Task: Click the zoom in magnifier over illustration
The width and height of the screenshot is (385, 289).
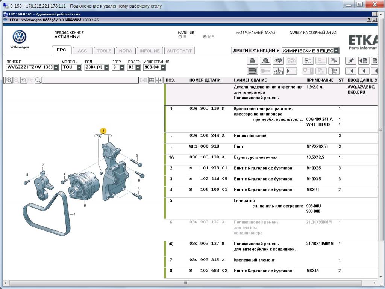Action: click(x=9, y=80)
